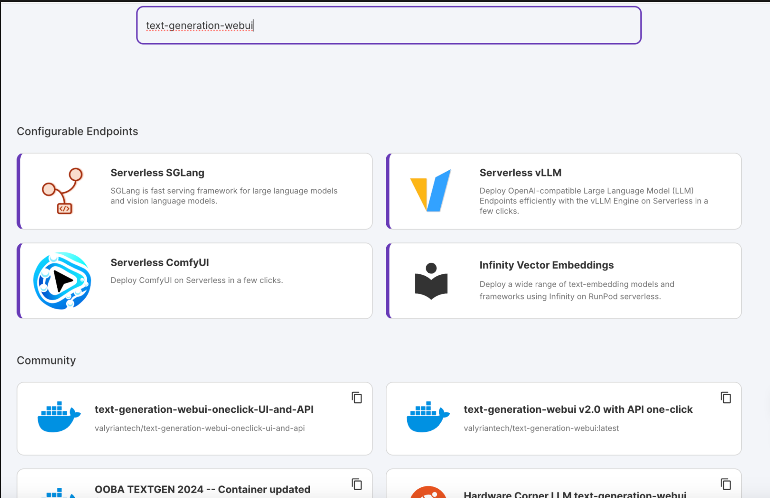
Task: Click the Serverless SGLang node icon
Action: 62,191
